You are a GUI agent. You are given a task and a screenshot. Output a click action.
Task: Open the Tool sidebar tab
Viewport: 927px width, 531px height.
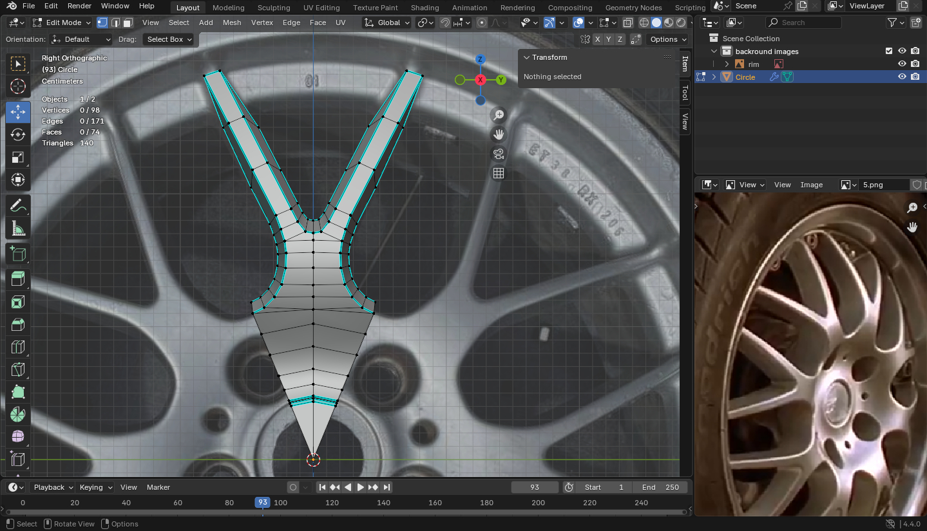click(x=685, y=93)
